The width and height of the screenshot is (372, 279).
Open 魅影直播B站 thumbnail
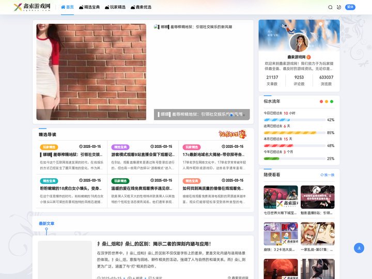point(317,197)
